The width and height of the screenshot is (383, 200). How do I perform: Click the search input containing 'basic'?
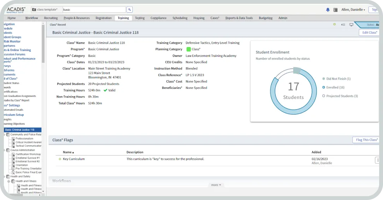94,10
